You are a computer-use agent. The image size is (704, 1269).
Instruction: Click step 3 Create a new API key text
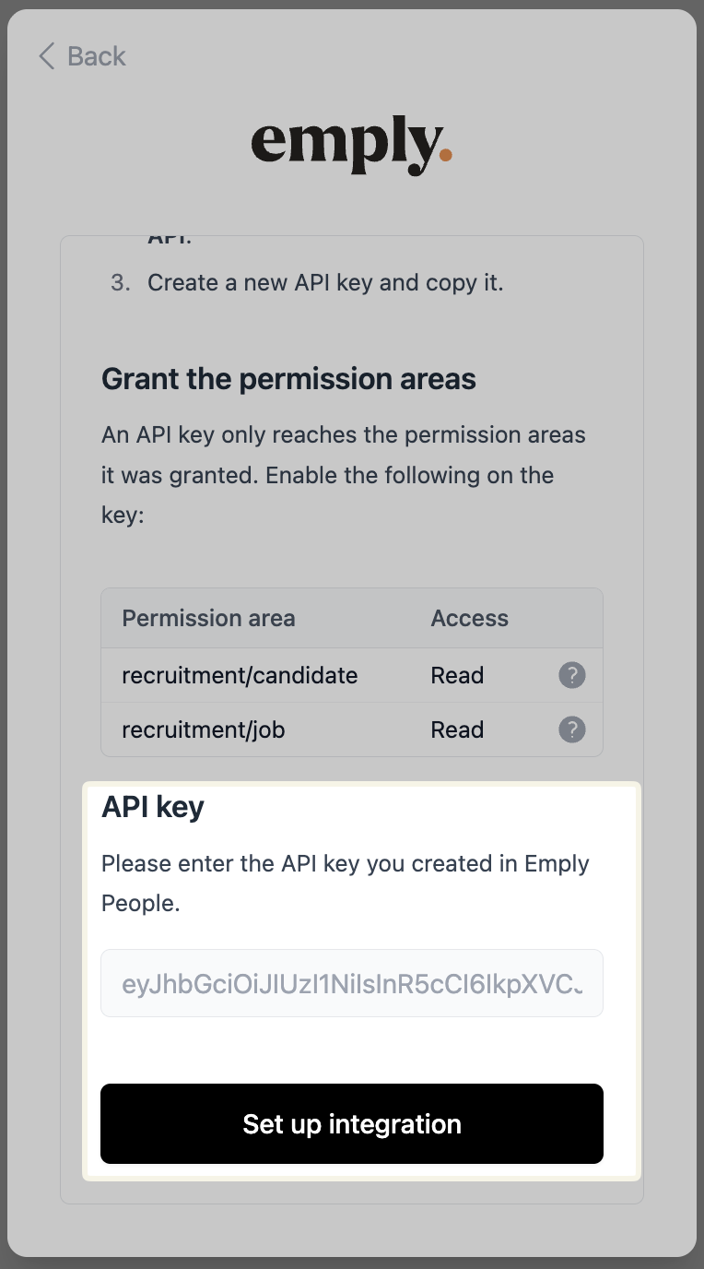tap(325, 282)
